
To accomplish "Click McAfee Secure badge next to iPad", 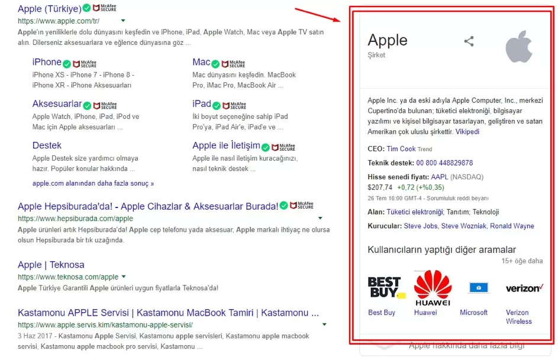I will (x=234, y=106).
